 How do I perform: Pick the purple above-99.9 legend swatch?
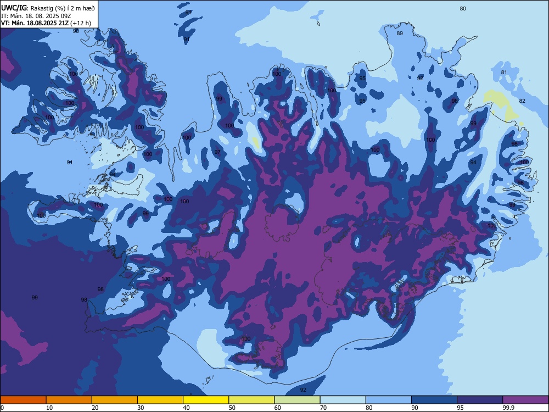click(x=525, y=400)
